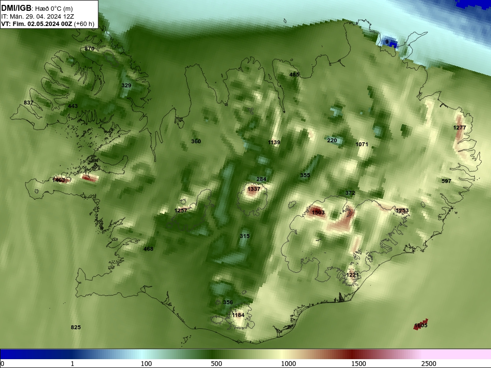Select the 1139 value label
Viewport: 491px width, 368px height.
(274, 142)
